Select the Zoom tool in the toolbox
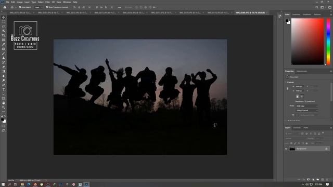 pos(4,108)
